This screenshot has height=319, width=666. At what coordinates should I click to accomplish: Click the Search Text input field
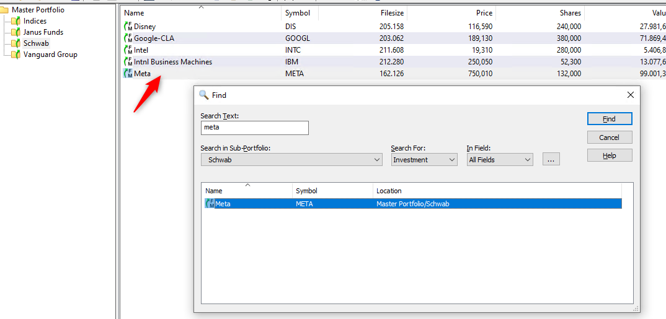click(254, 128)
